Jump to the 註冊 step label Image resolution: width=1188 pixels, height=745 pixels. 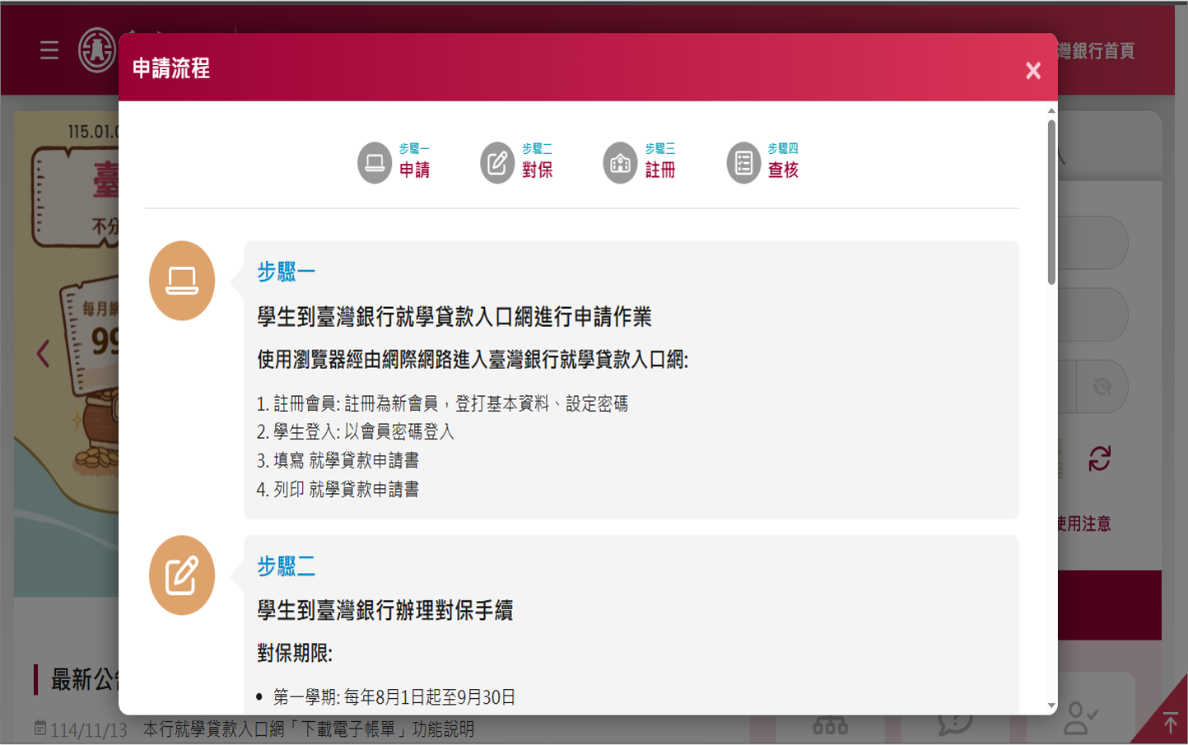click(x=660, y=170)
